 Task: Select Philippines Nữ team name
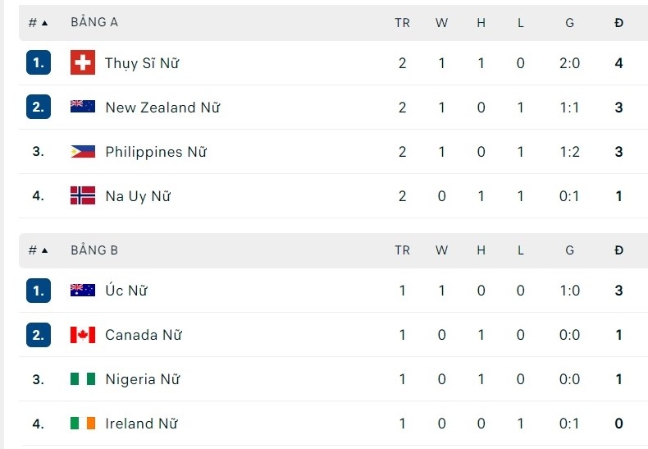point(156,152)
